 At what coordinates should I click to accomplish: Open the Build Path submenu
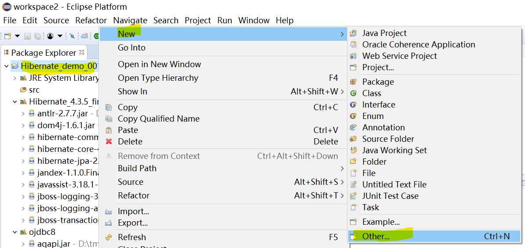click(x=223, y=168)
